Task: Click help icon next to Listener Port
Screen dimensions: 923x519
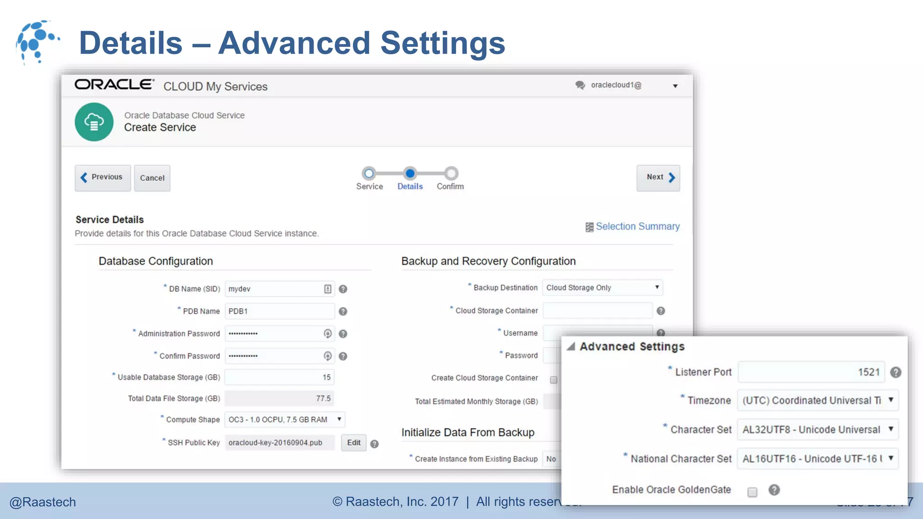Action: 896,372
